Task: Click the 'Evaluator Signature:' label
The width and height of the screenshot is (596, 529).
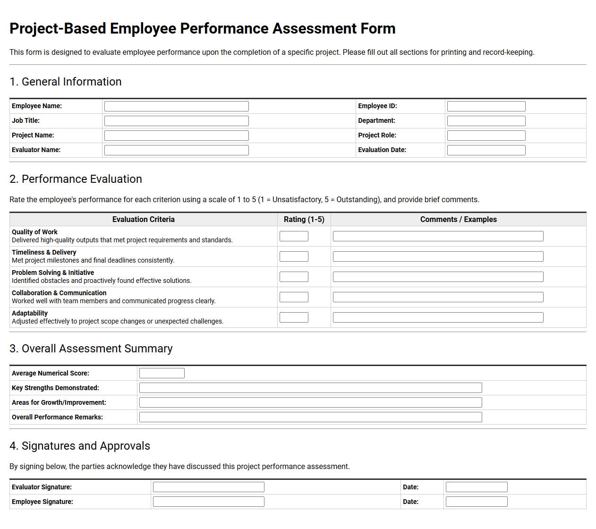Action: (x=42, y=487)
